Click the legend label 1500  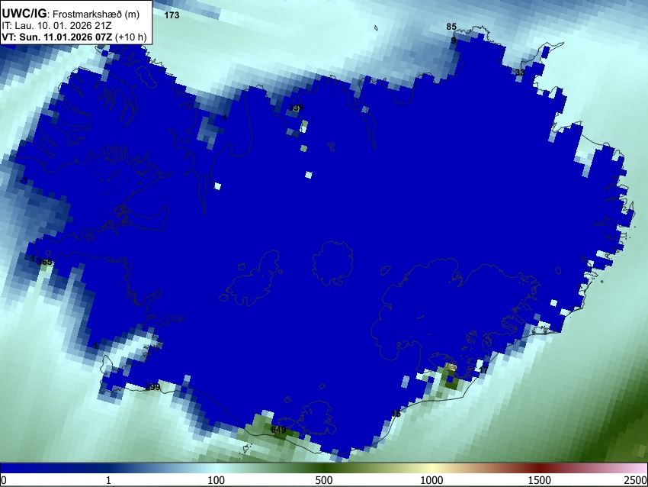540,480
